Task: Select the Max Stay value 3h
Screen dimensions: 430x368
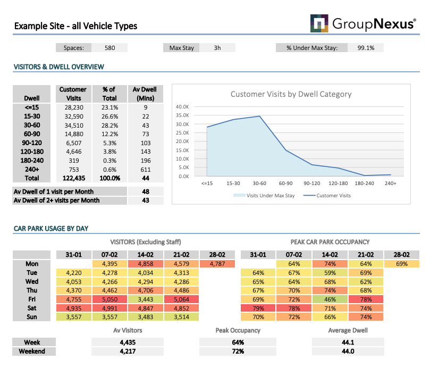Action: pyautogui.click(x=217, y=48)
